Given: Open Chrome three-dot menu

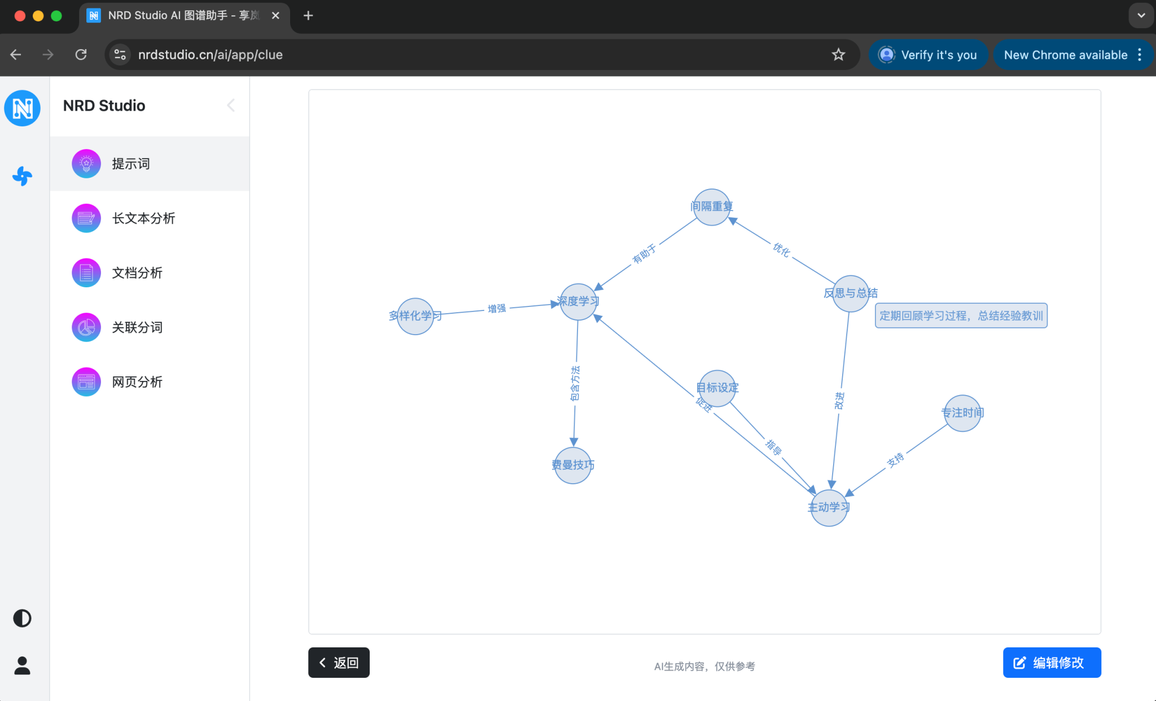Looking at the screenshot, I should coord(1140,55).
